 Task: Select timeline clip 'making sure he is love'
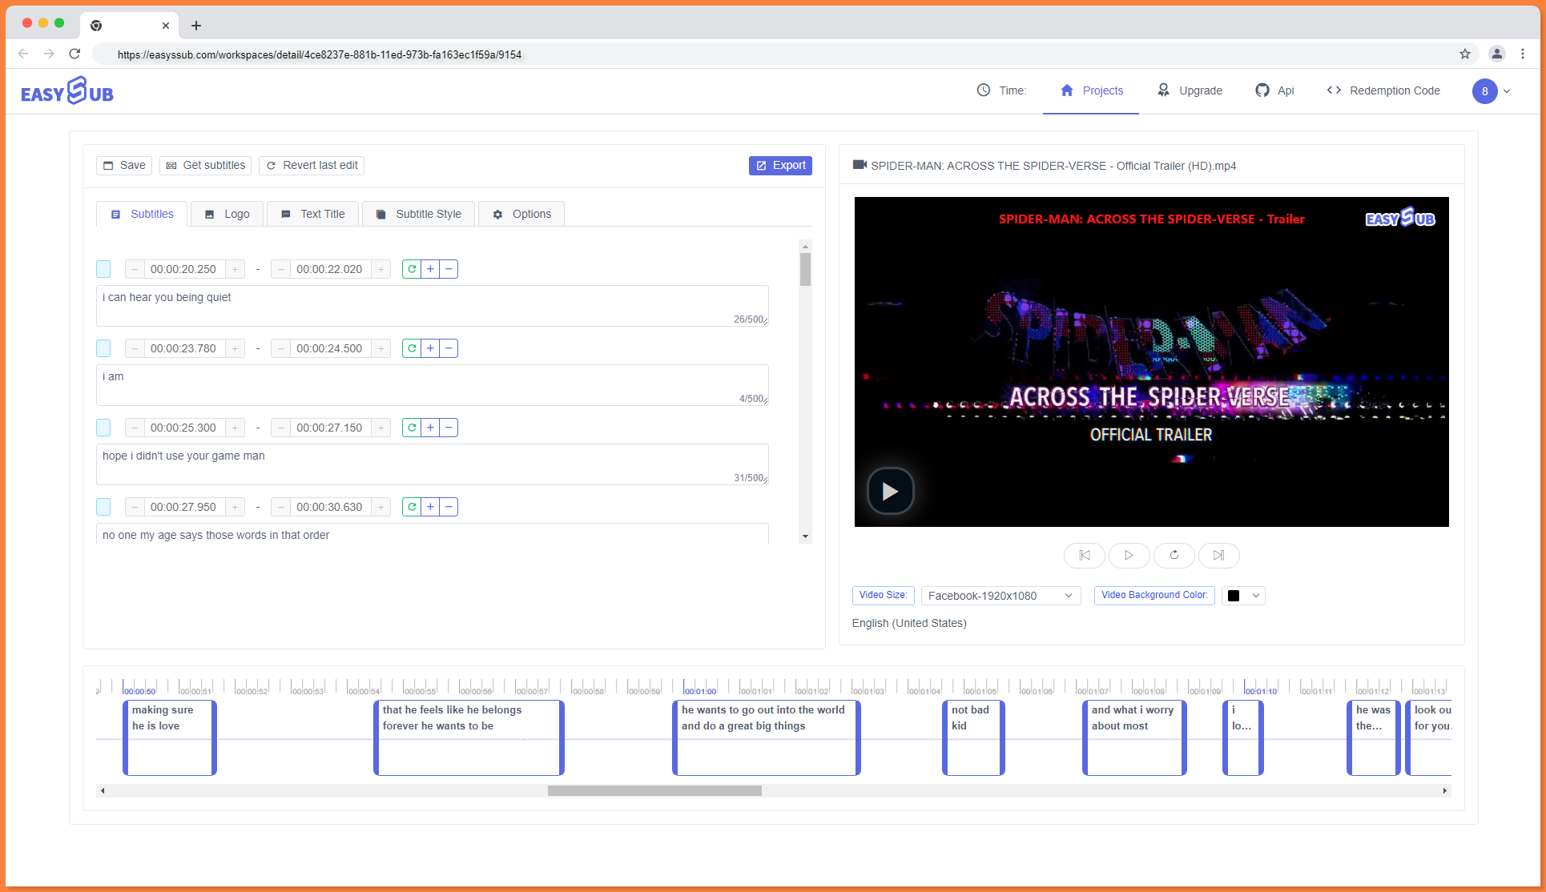pyautogui.click(x=170, y=737)
